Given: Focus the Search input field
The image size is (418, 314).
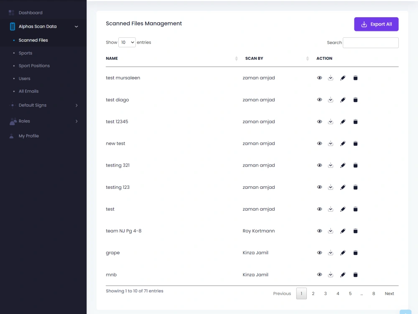Looking at the screenshot, I should pos(370,43).
